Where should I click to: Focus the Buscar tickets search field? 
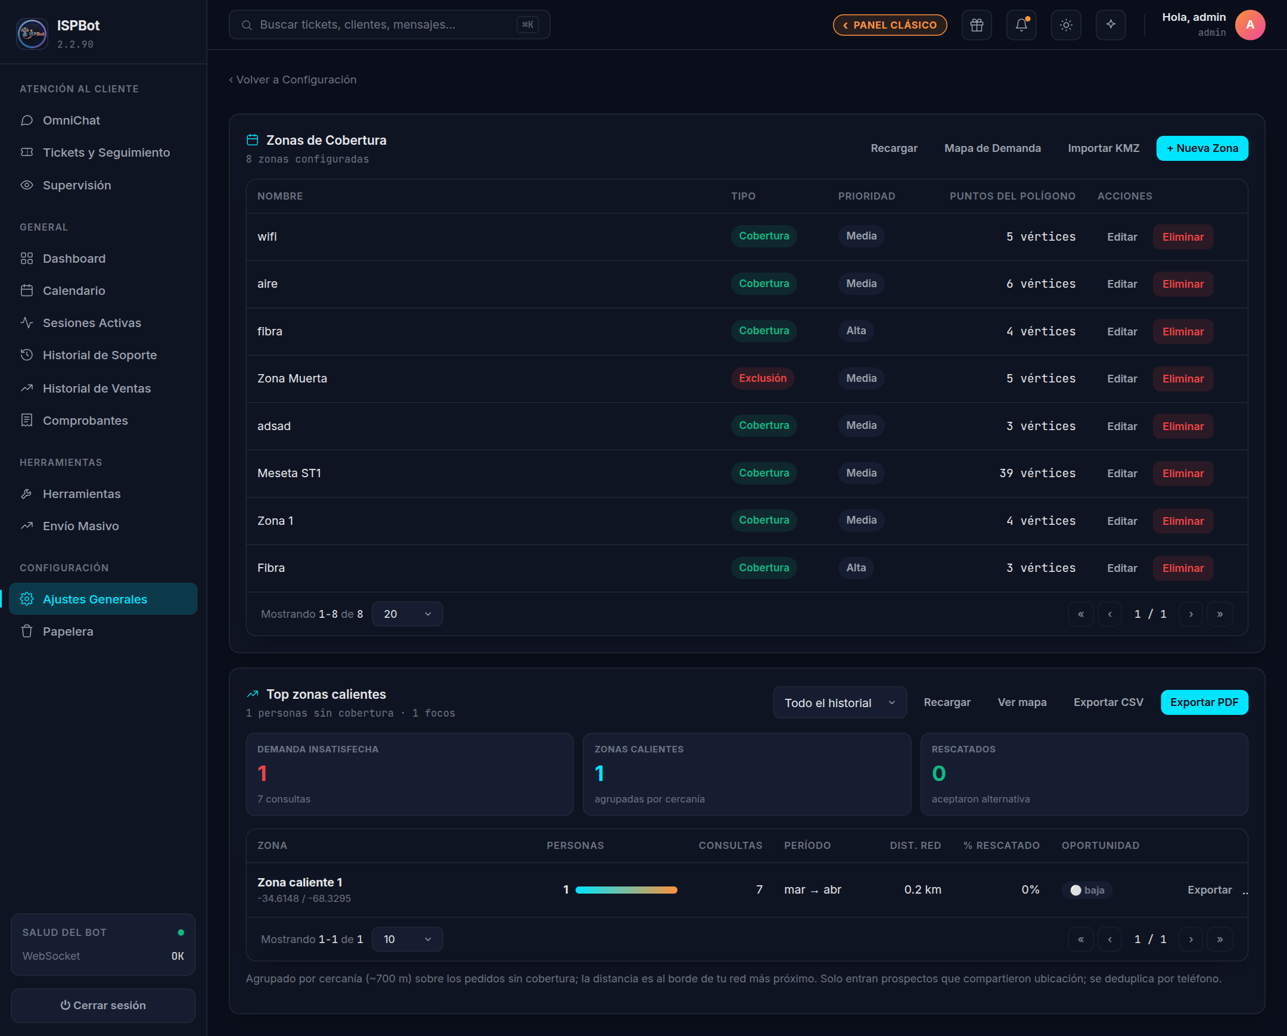click(389, 25)
